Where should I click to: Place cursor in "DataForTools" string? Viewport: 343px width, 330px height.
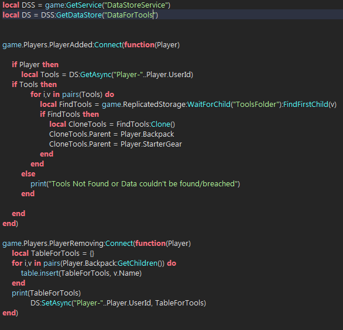(130, 15)
